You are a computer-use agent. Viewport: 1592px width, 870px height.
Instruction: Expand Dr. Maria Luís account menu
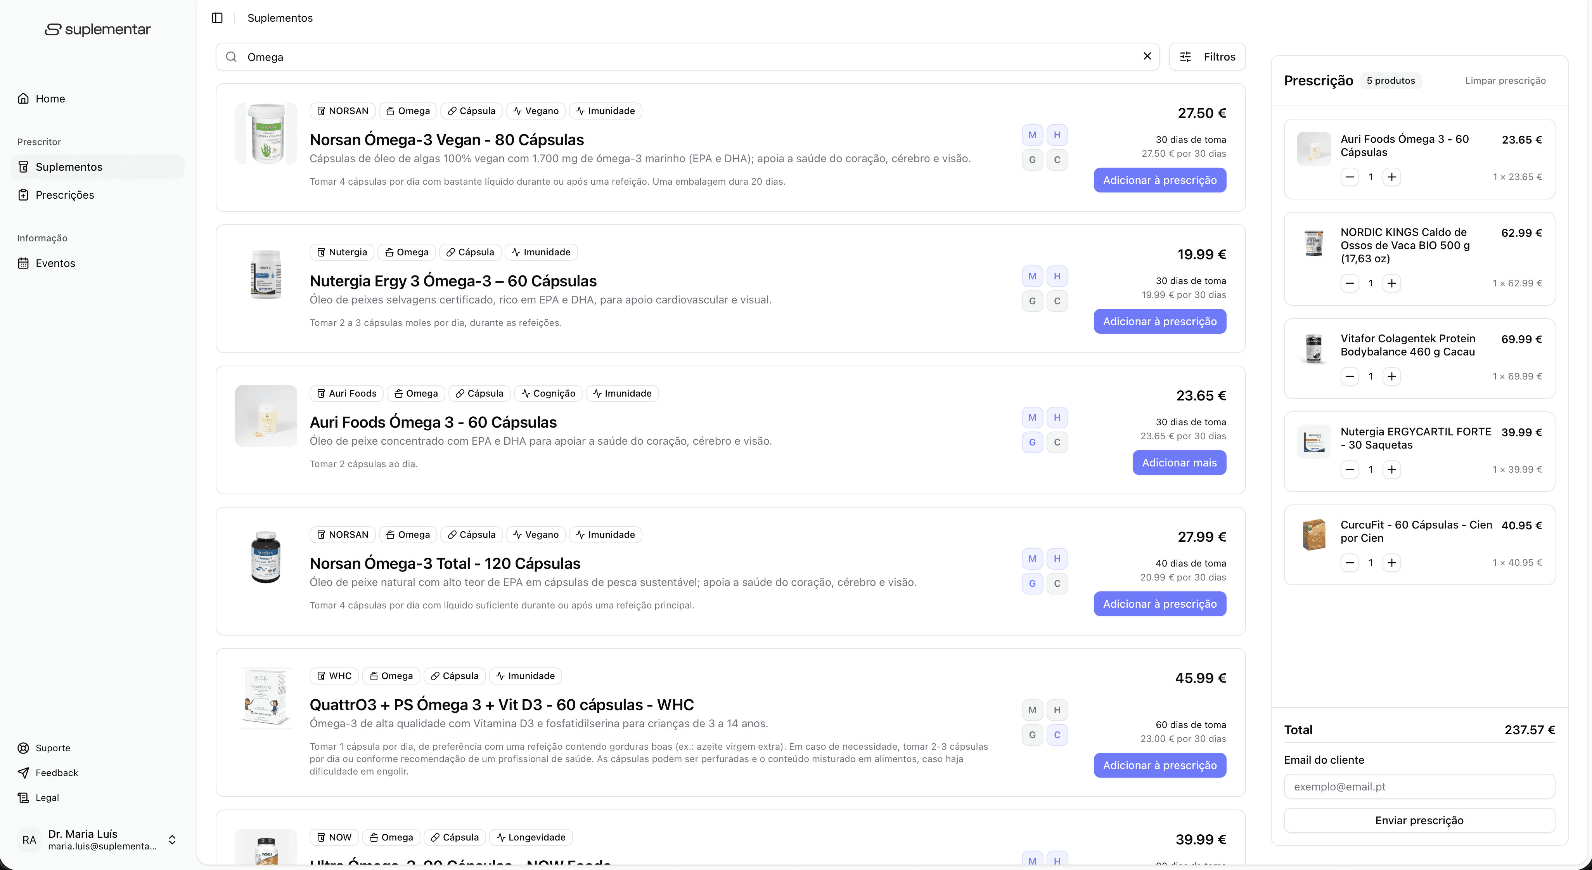click(x=172, y=839)
